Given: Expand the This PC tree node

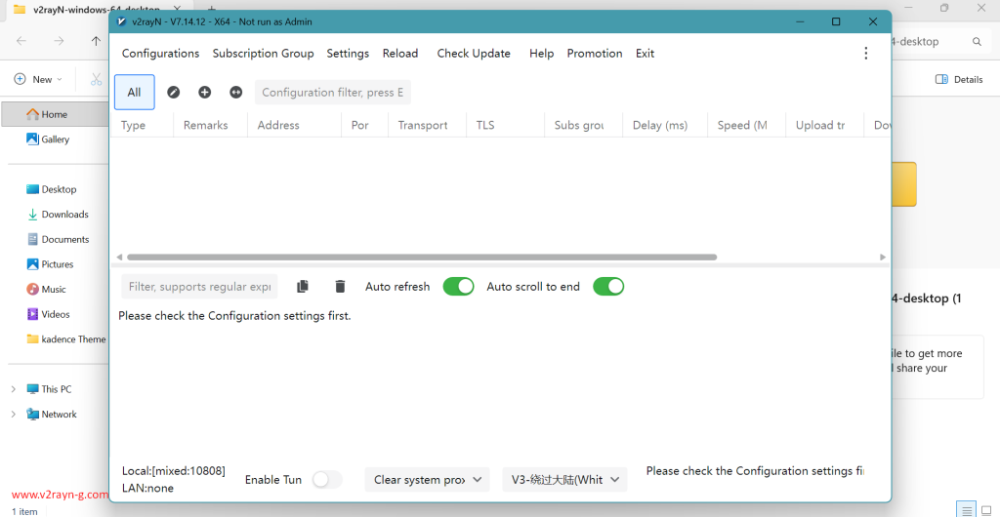Looking at the screenshot, I should point(14,389).
